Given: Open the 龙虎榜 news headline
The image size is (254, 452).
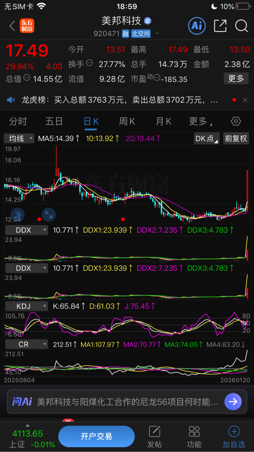Looking at the screenshot, I should point(120,100).
